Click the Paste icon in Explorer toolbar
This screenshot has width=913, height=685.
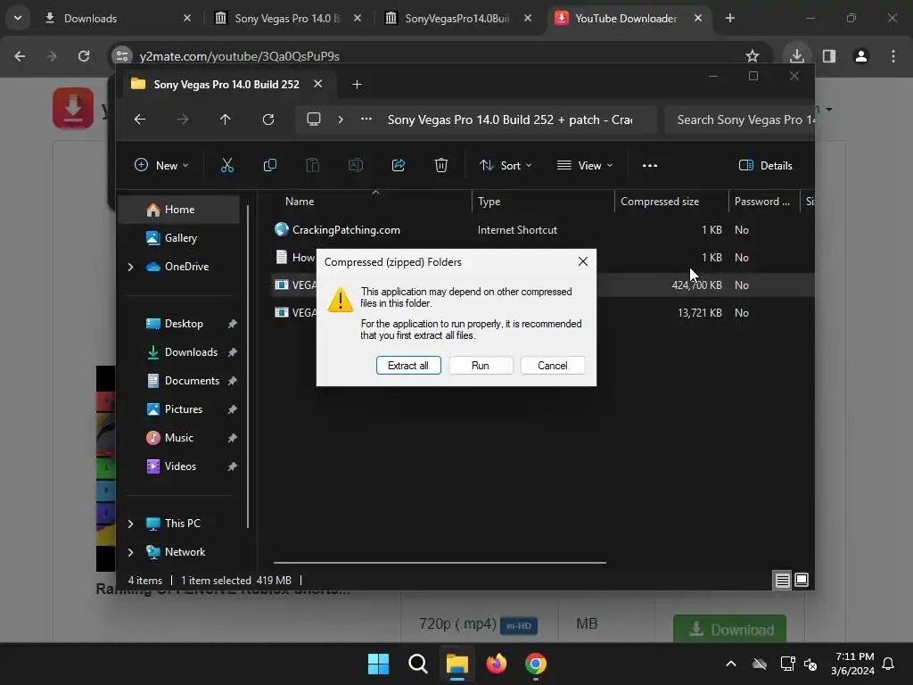(313, 165)
